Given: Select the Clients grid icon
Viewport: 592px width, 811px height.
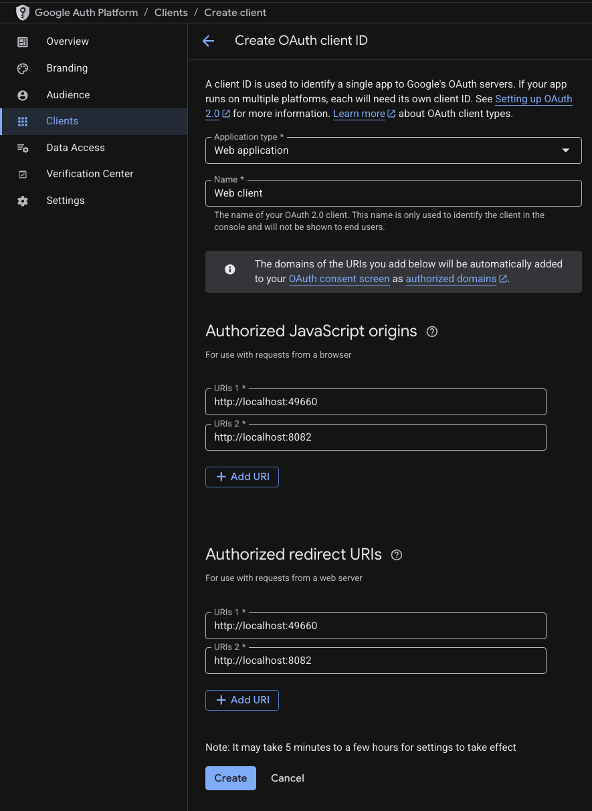Looking at the screenshot, I should pos(23,121).
